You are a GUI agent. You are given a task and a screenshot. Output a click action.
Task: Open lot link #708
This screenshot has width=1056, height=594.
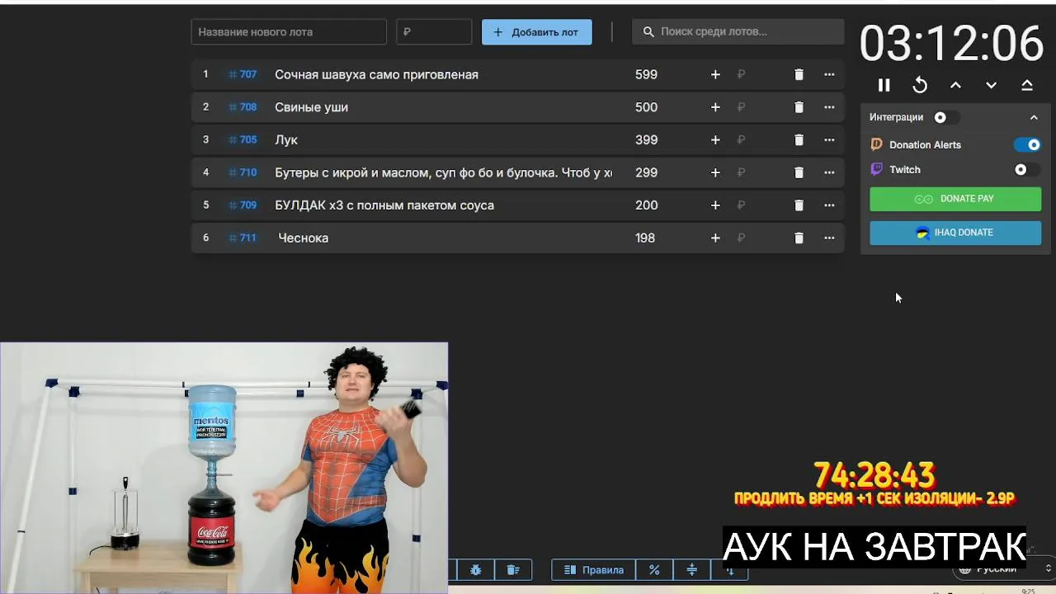243,107
